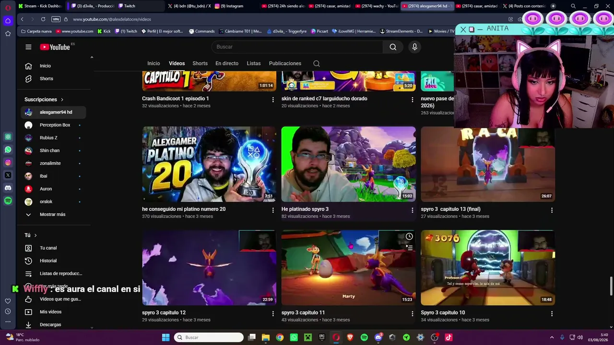Toggle the microphone icon in the system tray
The width and height of the screenshot is (614, 345).
coord(562,337)
